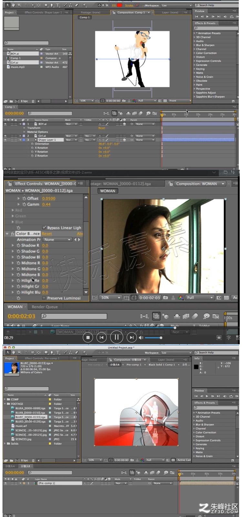The width and height of the screenshot is (242, 517).
Task: Toggle visibility eye of Pre-comp 1 layer
Action: tap(5, 483)
